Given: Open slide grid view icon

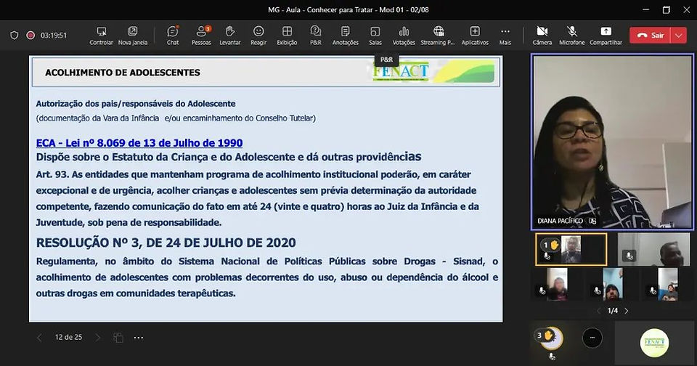Looking at the screenshot, I should click(118, 338).
